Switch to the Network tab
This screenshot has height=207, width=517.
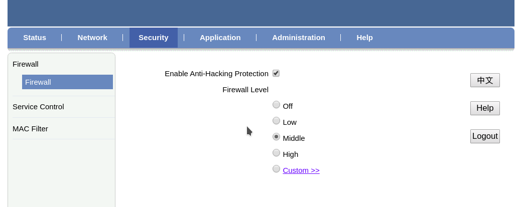point(92,38)
